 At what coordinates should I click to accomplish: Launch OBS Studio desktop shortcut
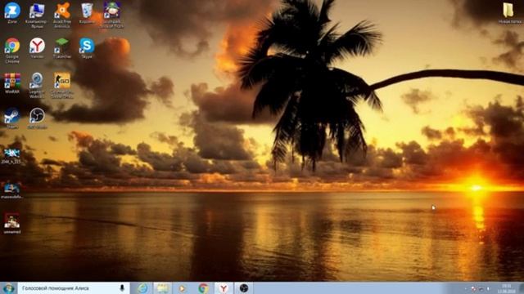(37, 118)
